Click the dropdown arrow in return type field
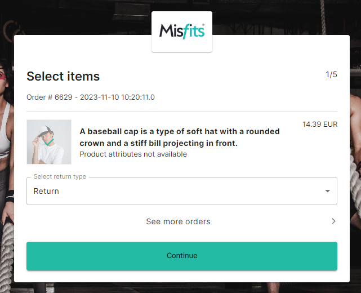Viewport: 361px width, 293px height. [327, 191]
